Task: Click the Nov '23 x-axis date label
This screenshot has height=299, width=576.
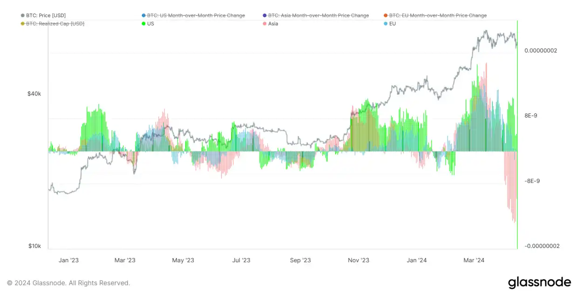Action: 359,260
